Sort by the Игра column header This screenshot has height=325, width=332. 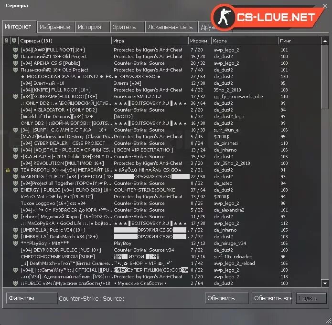[150, 41]
